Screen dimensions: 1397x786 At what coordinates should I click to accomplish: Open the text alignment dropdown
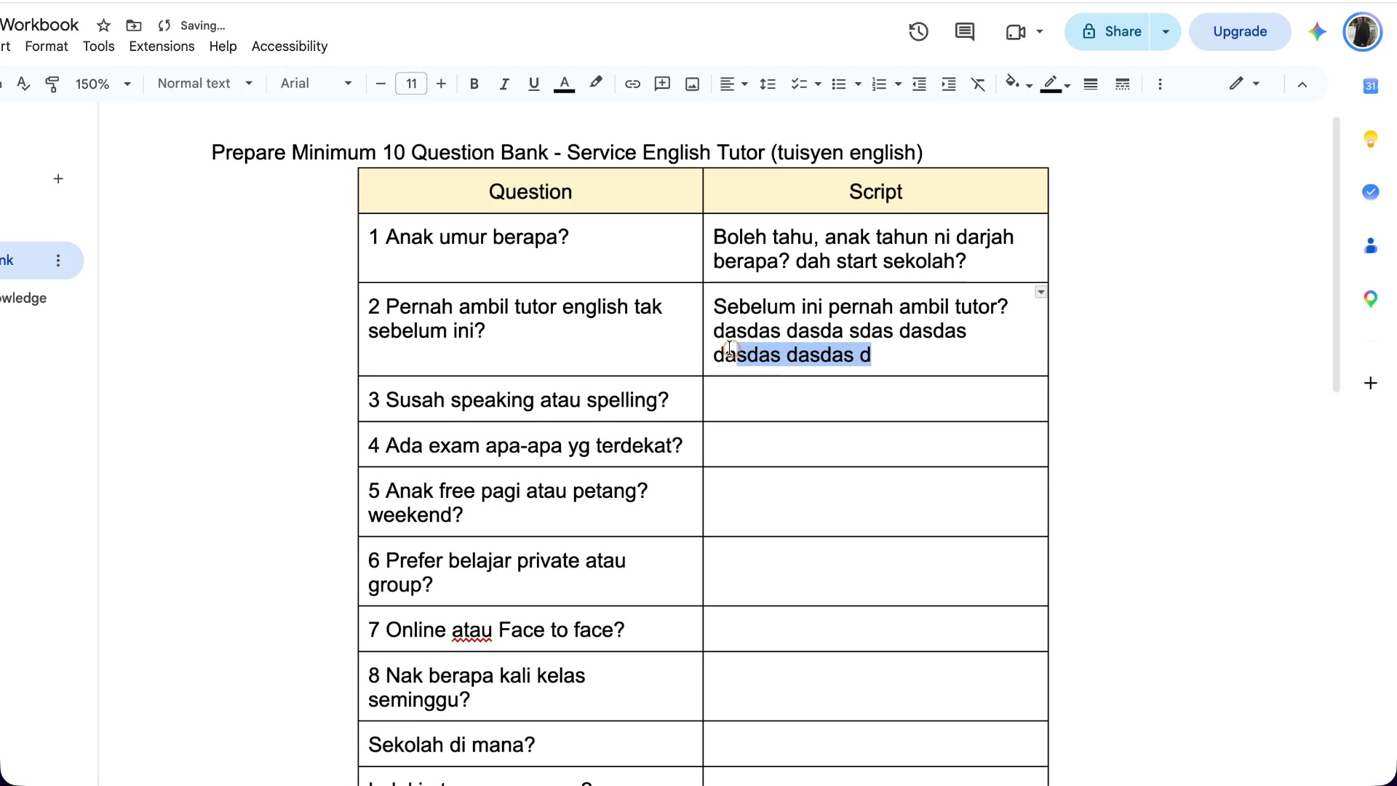click(x=733, y=84)
